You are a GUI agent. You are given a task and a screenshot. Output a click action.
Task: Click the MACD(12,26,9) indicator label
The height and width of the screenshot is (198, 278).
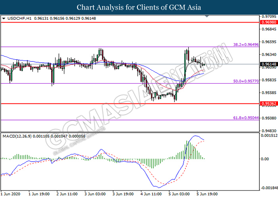(x=17, y=136)
